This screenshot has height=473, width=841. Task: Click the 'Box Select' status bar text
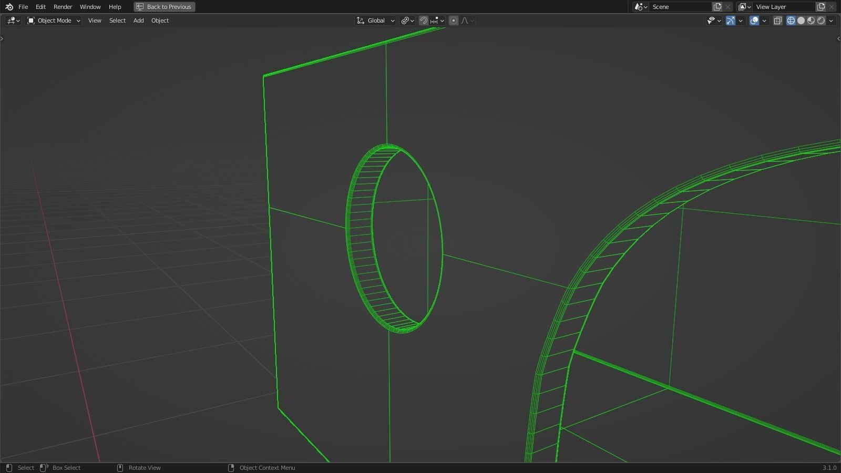66,468
